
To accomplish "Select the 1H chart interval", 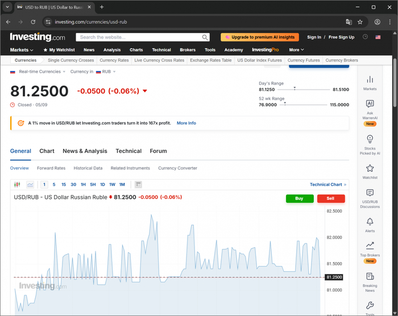I will (x=83, y=185).
